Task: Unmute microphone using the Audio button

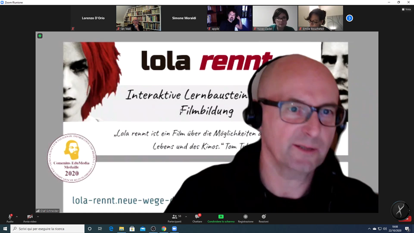Action: [10, 218]
